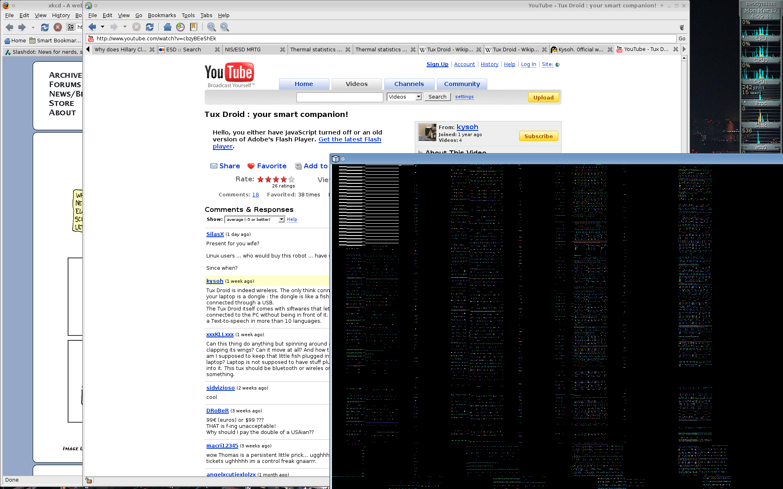
Task: Open back history dropdown in YouTube browser
Action: 102,27
